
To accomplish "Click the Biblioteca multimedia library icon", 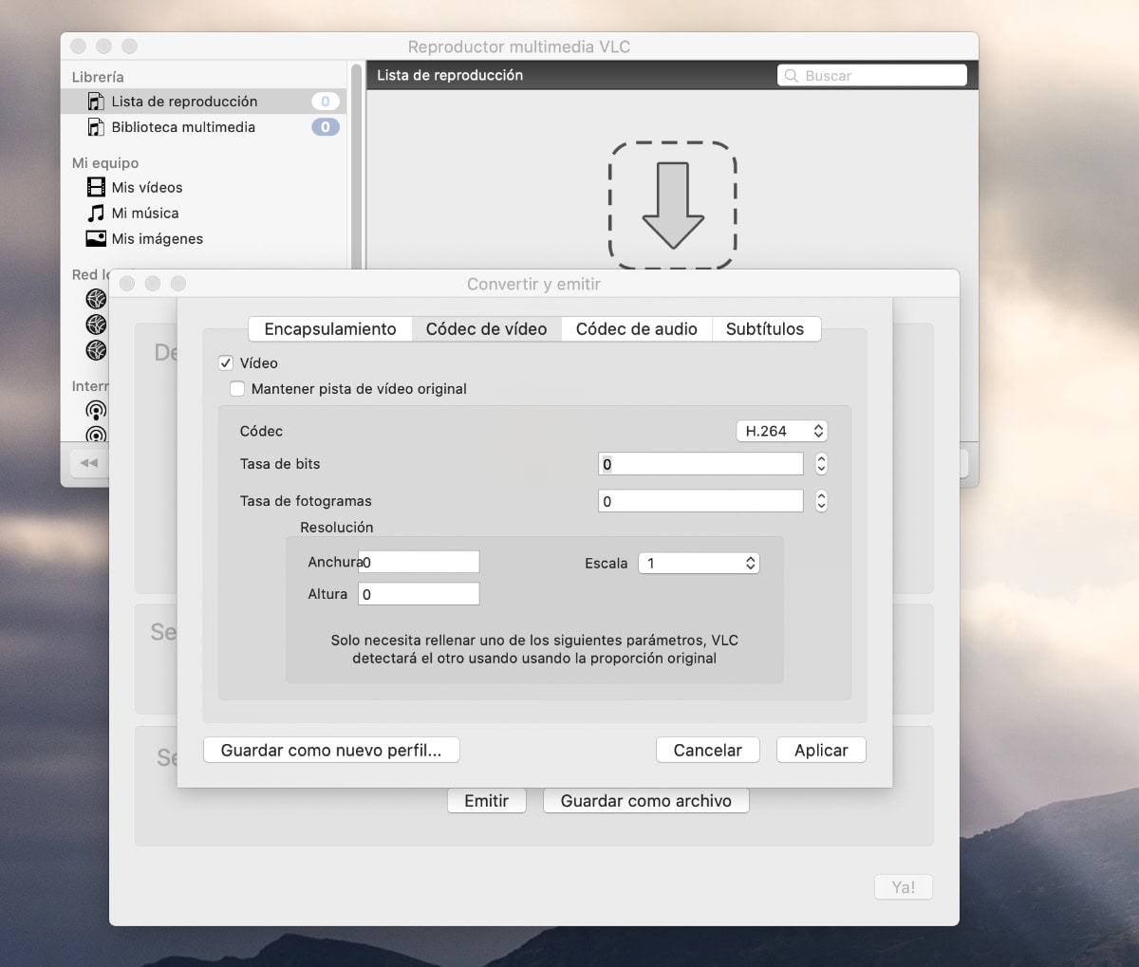I will (96, 127).
